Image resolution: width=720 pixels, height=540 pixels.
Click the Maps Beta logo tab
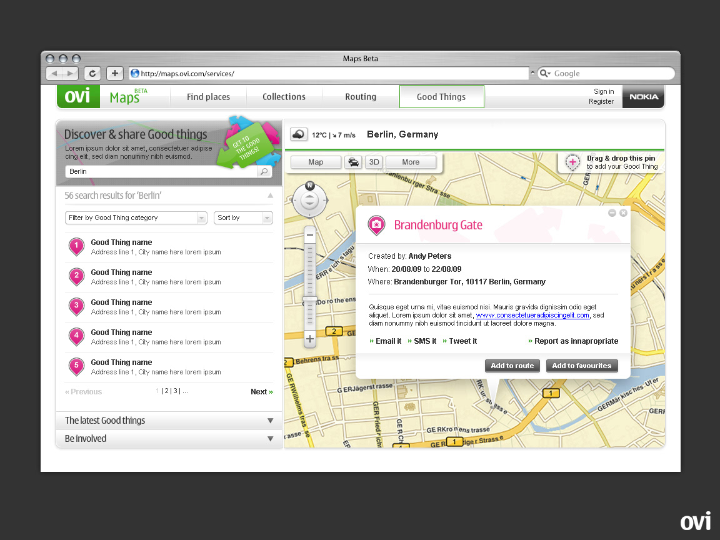tap(129, 96)
